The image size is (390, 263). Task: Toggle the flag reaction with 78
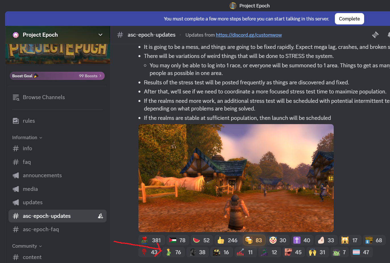click(x=178, y=240)
